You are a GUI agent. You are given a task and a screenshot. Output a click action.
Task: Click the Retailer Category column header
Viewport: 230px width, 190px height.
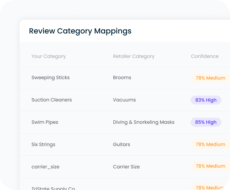134,56
